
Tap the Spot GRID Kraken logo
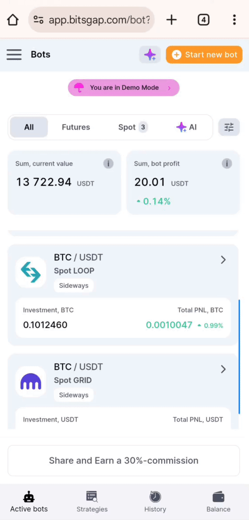pyautogui.click(x=31, y=382)
